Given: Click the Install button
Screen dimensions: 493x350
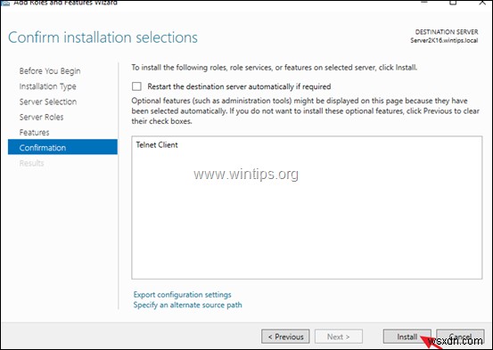Looking at the screenshot, I should [x=407, y=337].
